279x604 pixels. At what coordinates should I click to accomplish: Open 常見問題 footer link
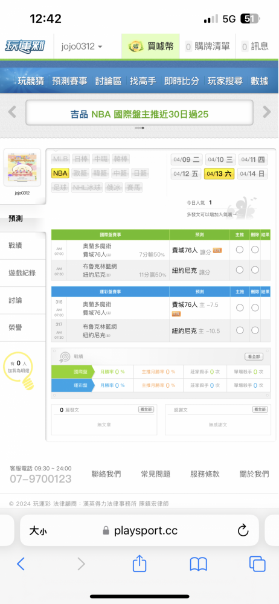(x=156, y=474)
